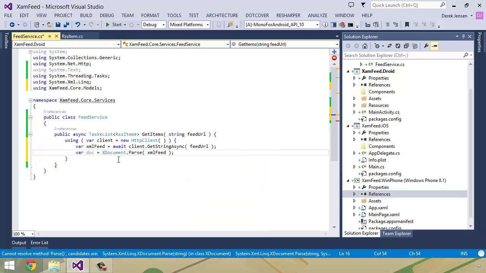Toggle pin on the FeedService.cs tab
Screen dimensions: 486x273
coord(49,36)
